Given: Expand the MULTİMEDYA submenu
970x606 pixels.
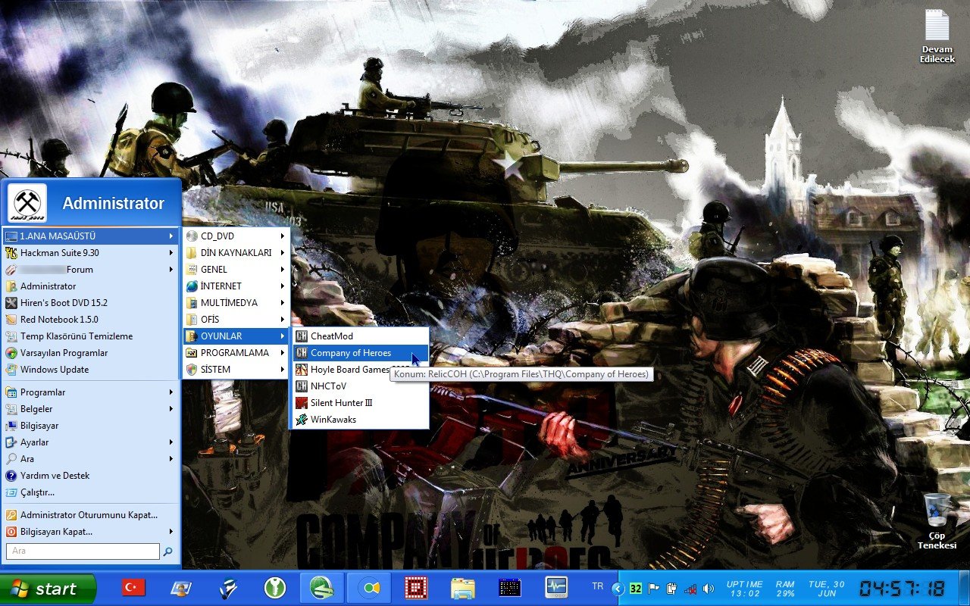Looking at the screenshot, I should [x=236, y=303].
